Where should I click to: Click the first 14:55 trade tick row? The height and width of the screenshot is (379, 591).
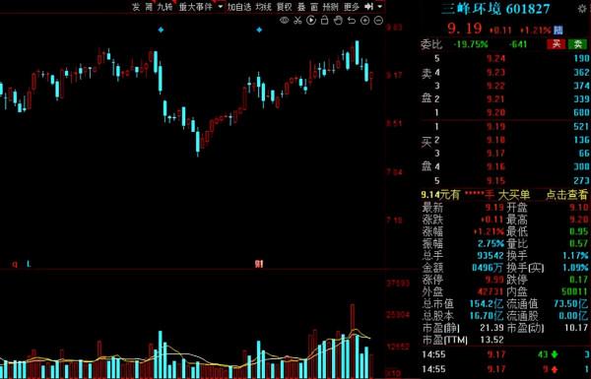click(505, 354)
